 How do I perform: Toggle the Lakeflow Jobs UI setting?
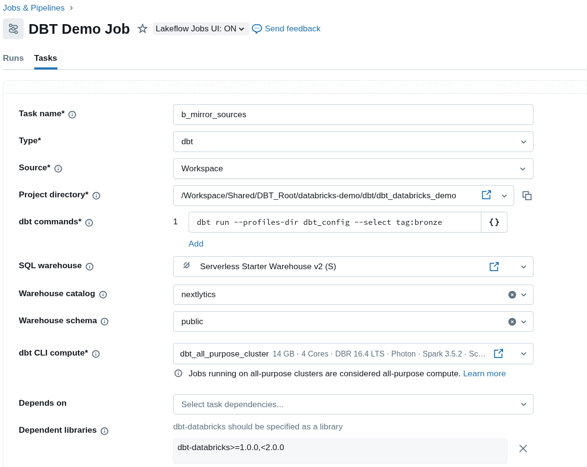point(201,28)
